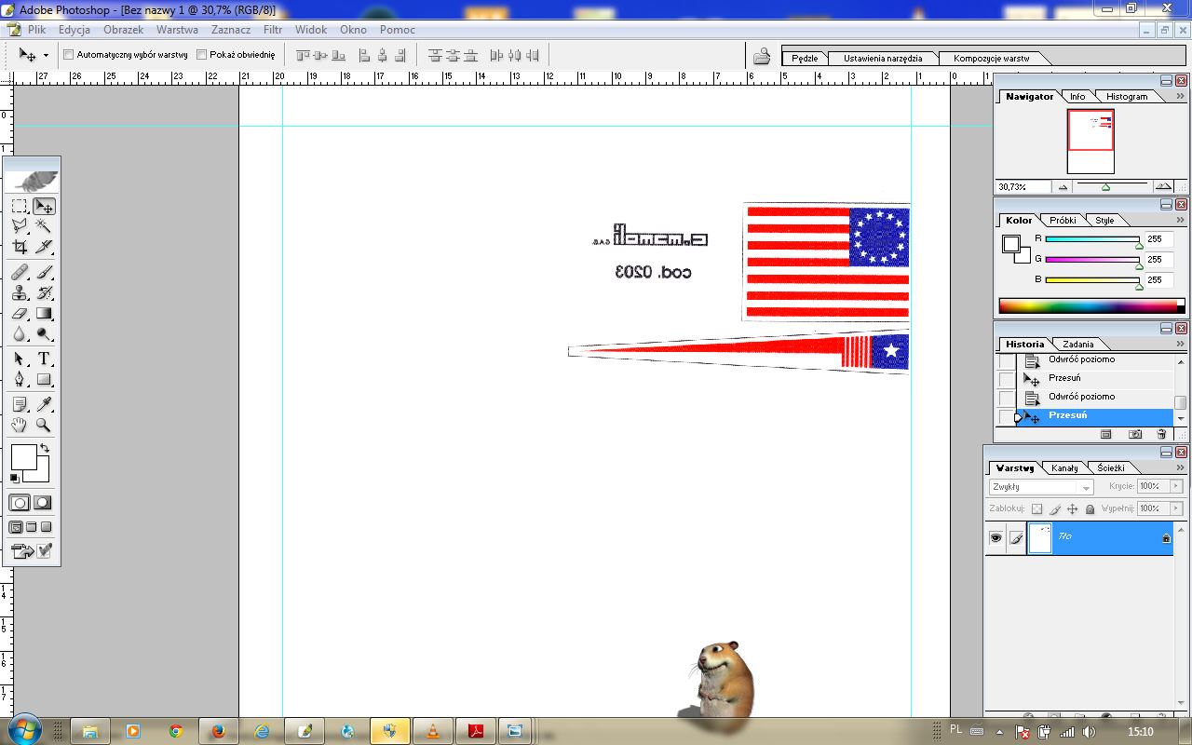Viewport: 1192px width, 745px height.
Task: Open the Pędzle palette well tab
Action: tap(805, 58)
